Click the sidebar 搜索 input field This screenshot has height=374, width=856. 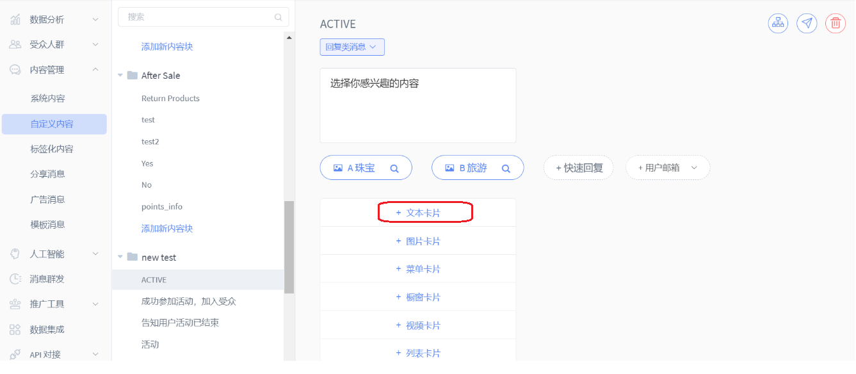203,17
